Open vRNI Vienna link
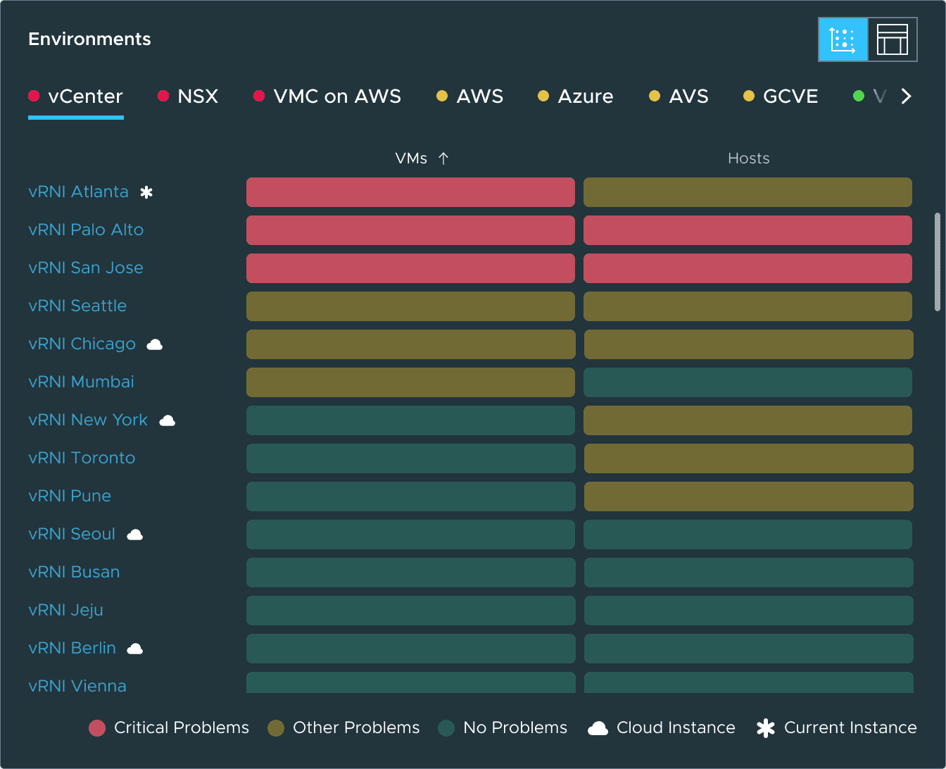This screenshot has height=769, width=946. pos(77,686)
